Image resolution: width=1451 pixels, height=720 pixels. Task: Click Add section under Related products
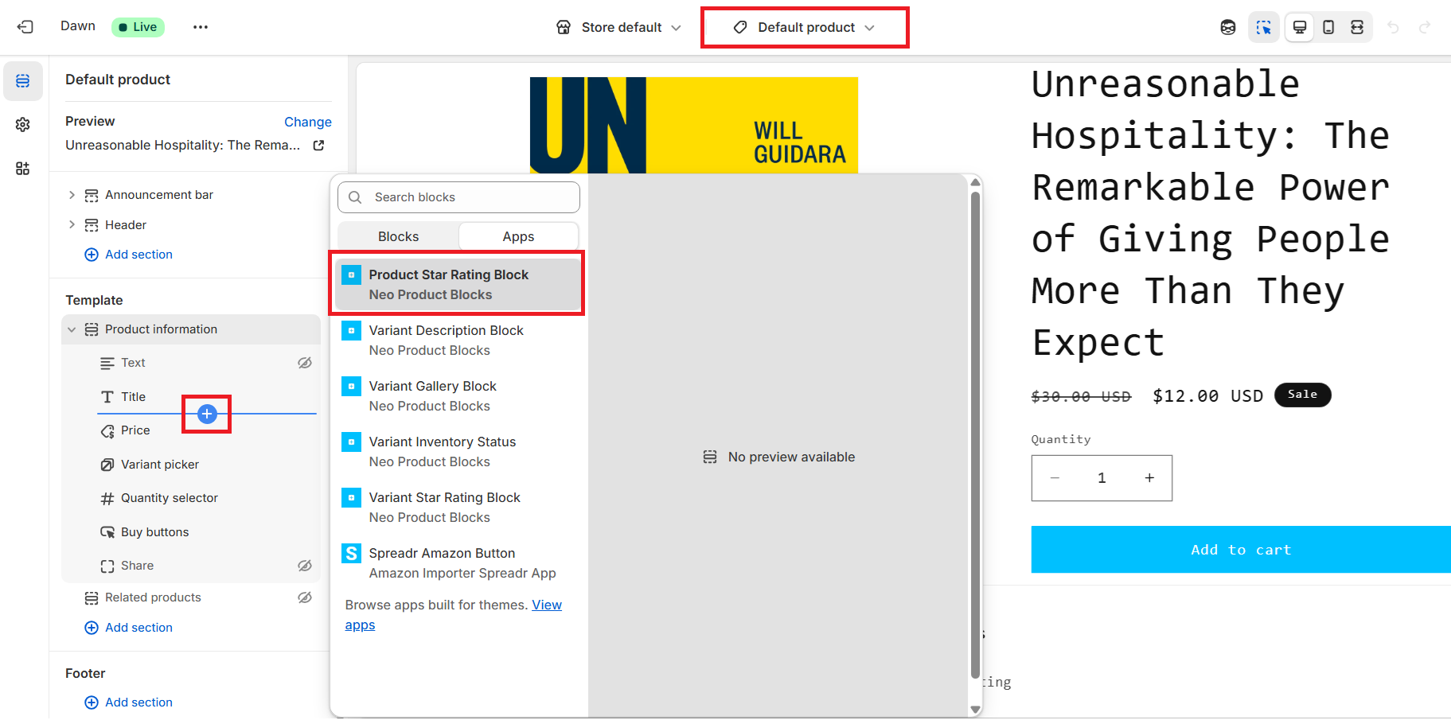pos(128,628)
